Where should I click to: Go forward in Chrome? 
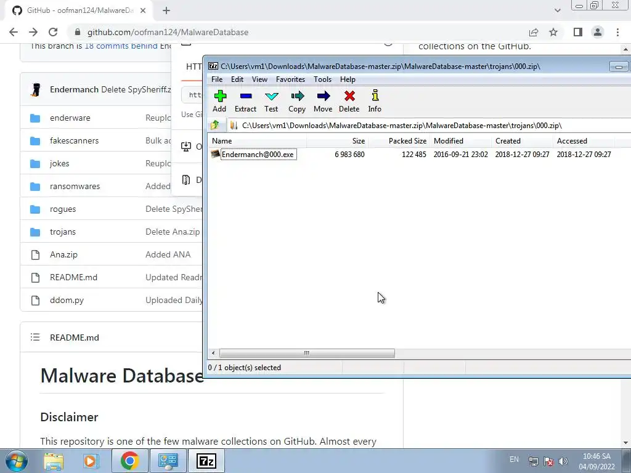tap(33, 32)
